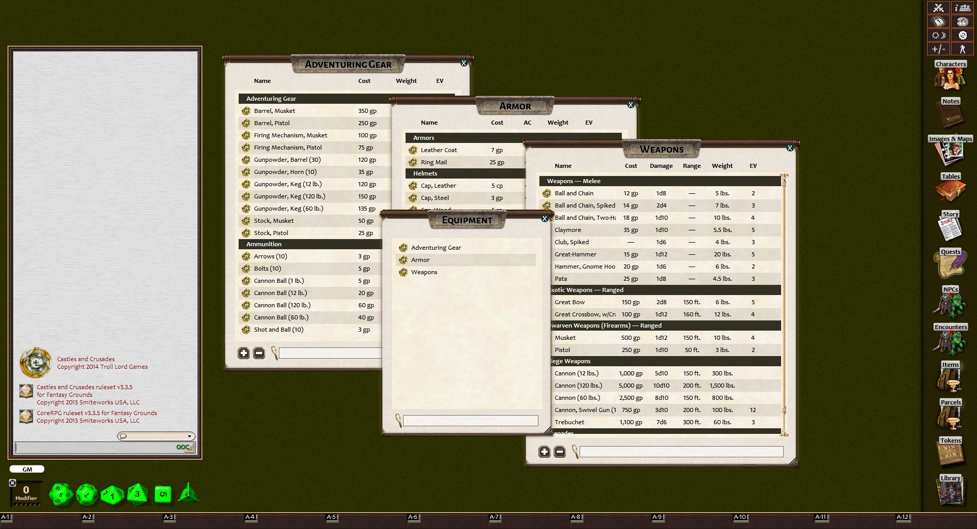Open the Calendar icon
This screenshot has height=529, width=977.
[938, 22]
